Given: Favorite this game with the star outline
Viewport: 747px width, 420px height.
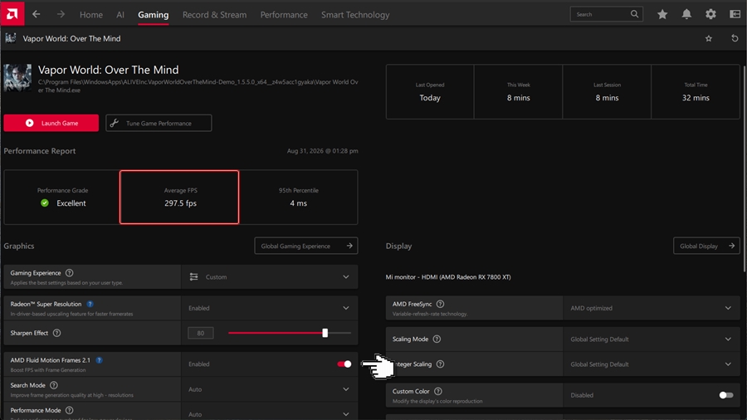Looking at the screenshot, I should (709, 38).
